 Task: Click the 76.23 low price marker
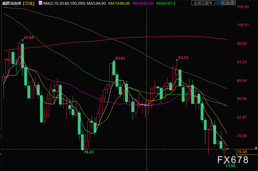(x=89, y=152)
